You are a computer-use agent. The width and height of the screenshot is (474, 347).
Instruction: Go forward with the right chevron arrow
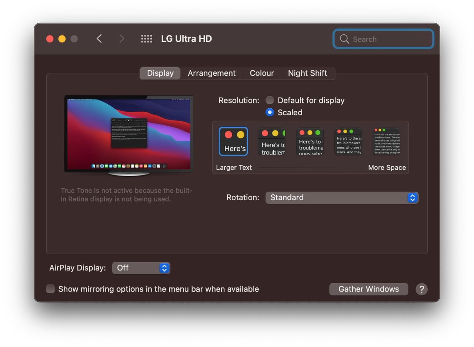click(x=121, y=39)
